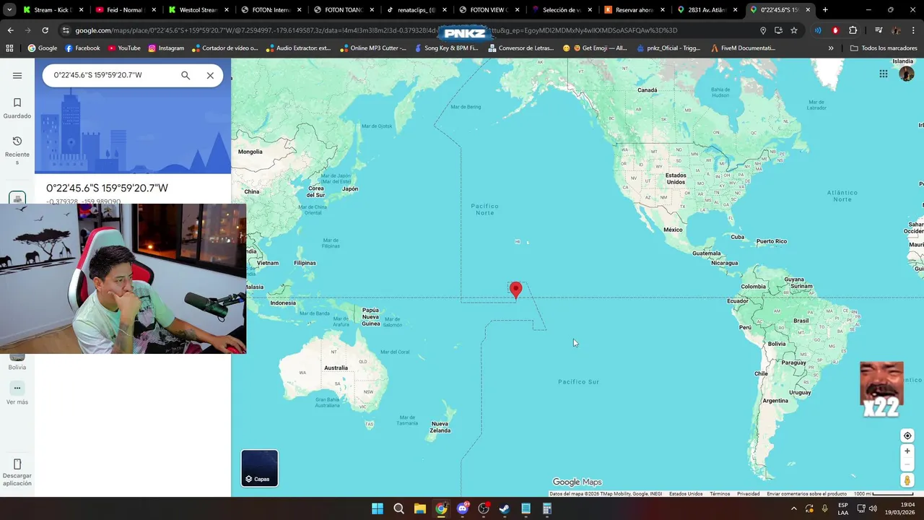Open Steam from the taskbar
924x520 pixels.
(x=505, y=508)
